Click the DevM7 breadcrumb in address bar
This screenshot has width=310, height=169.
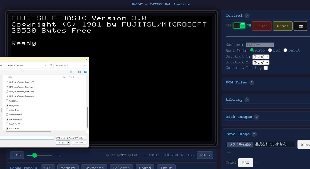[x=10, y=65]
